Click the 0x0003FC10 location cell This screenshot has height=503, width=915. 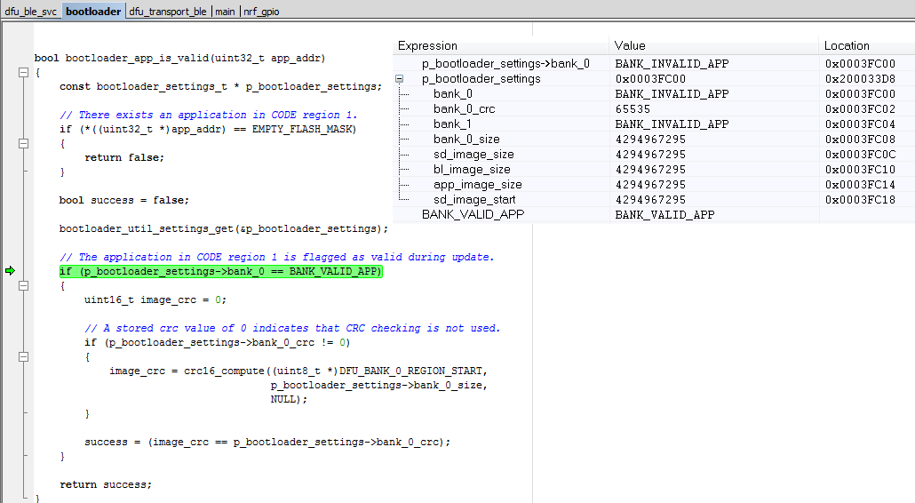coord(860,170)
